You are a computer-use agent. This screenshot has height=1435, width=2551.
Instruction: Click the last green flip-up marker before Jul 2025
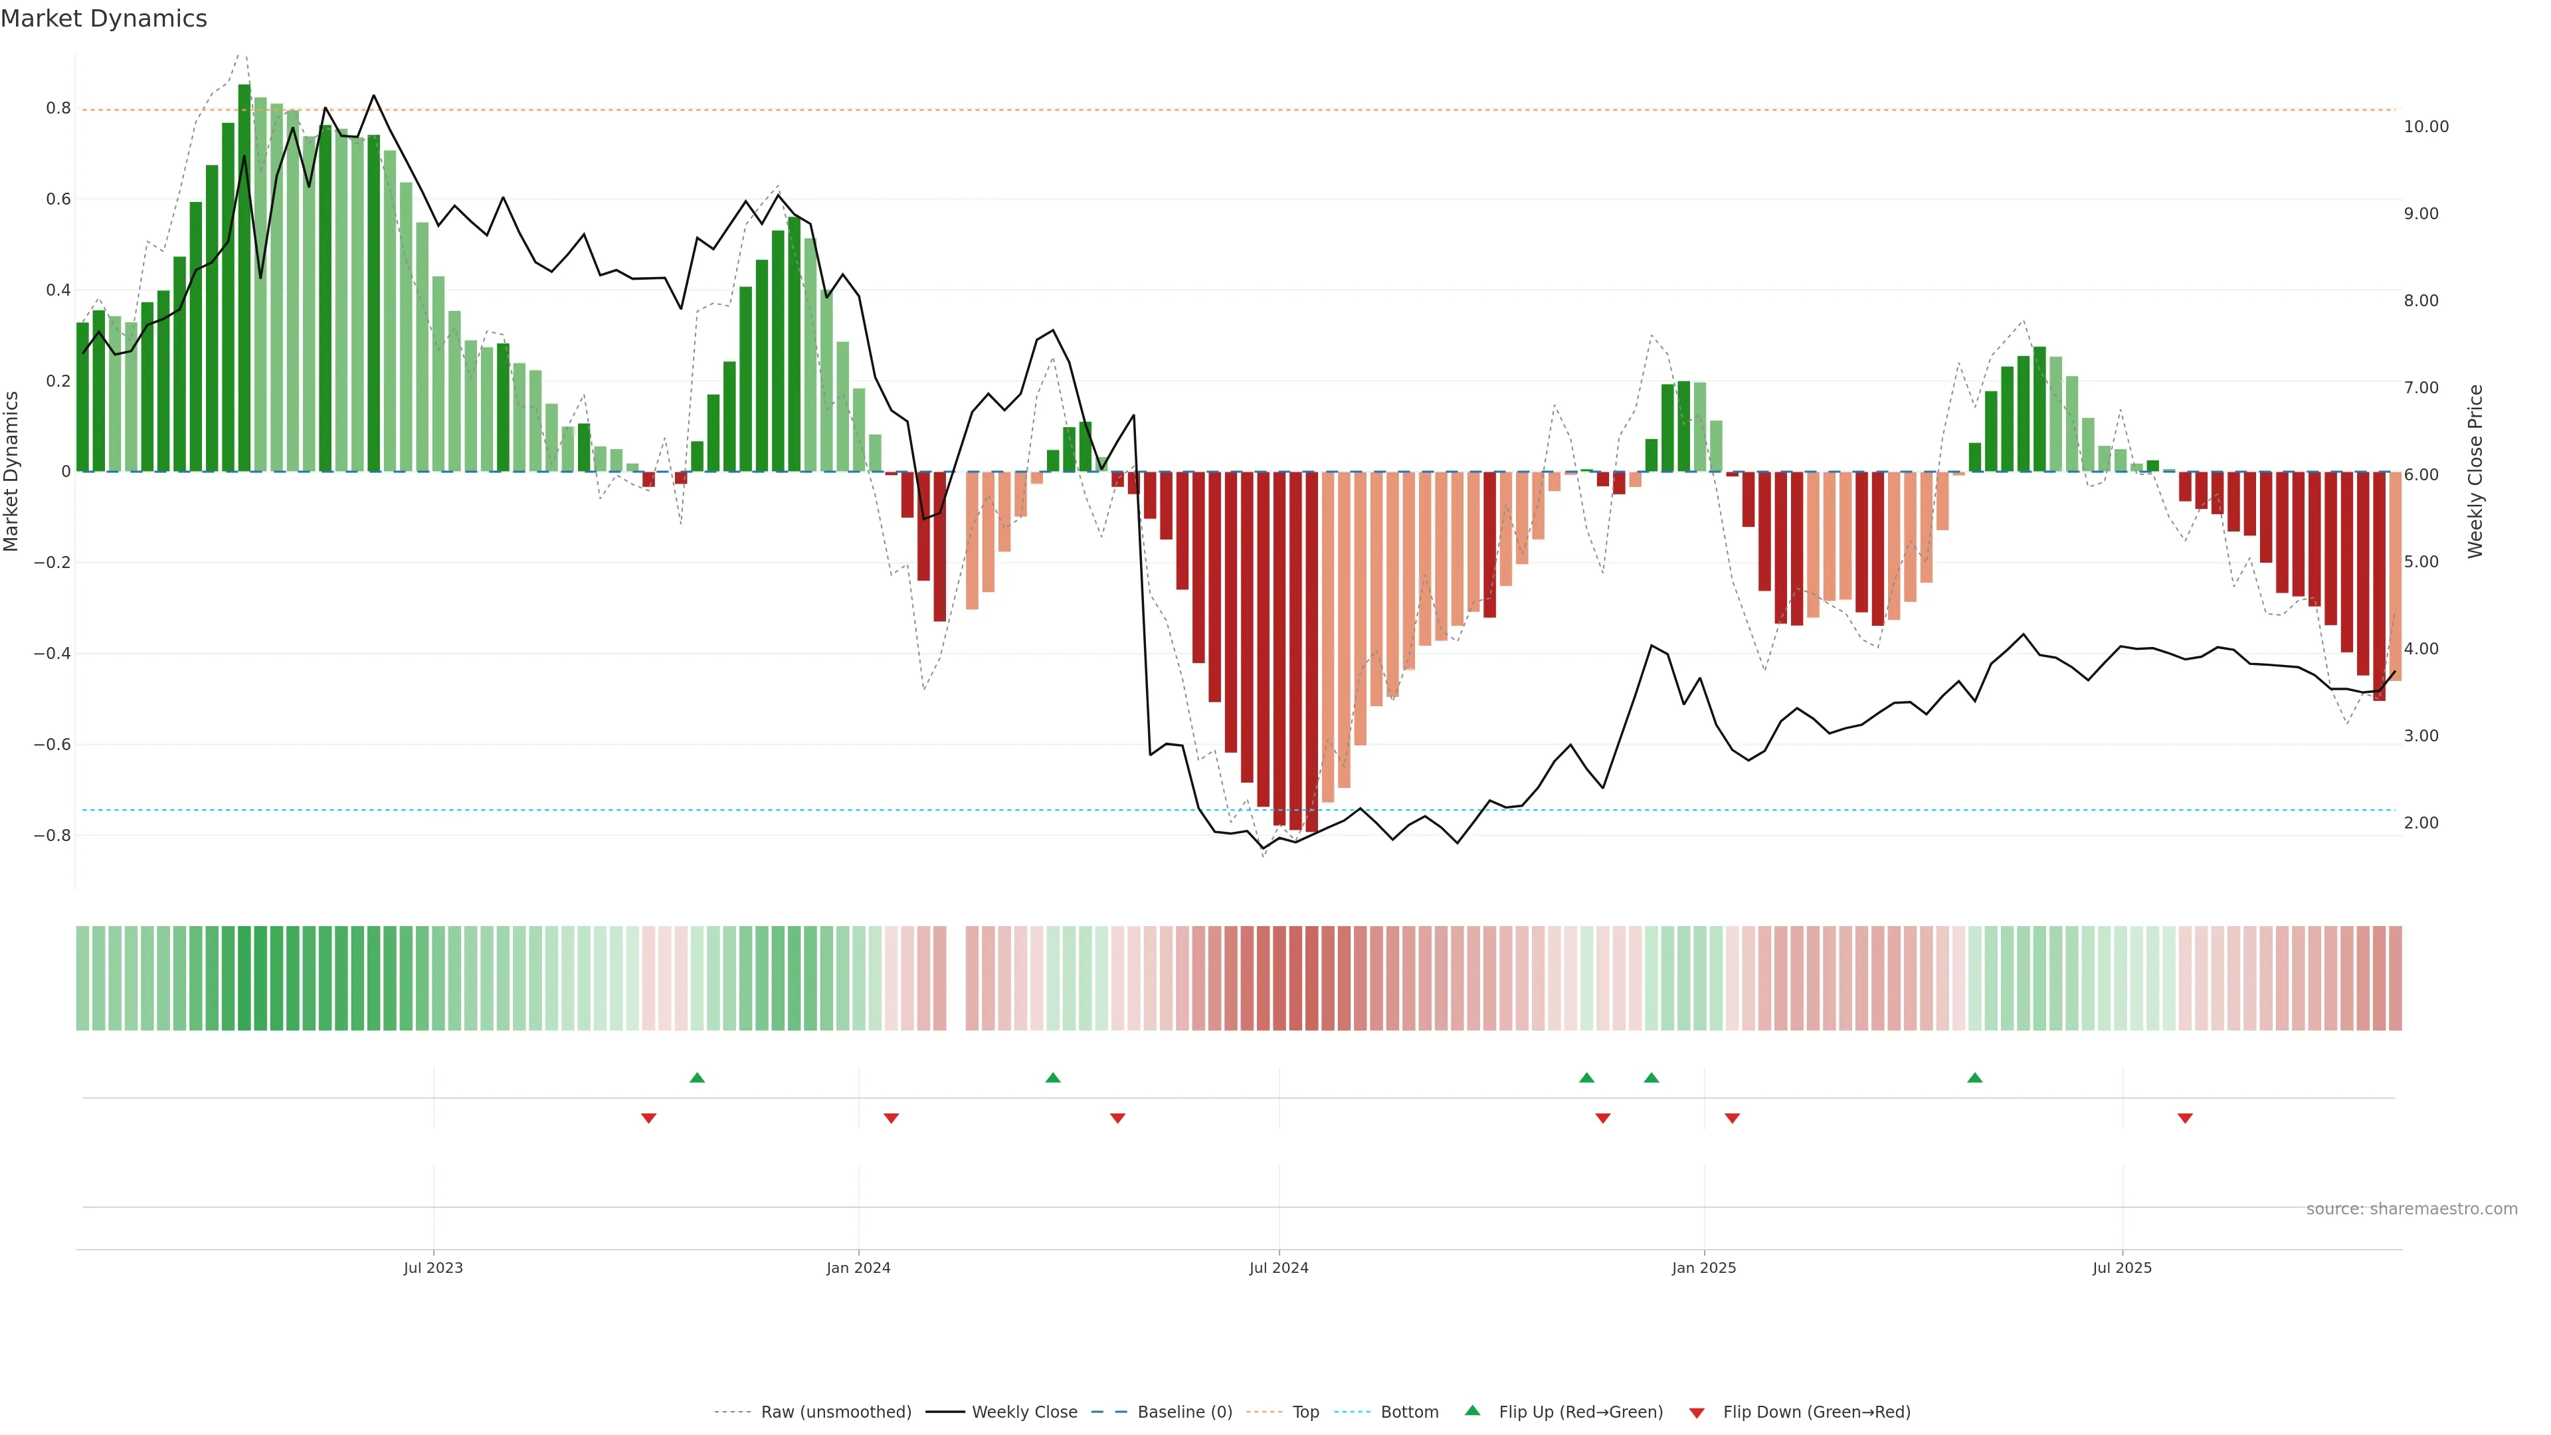[1974, 1078]
